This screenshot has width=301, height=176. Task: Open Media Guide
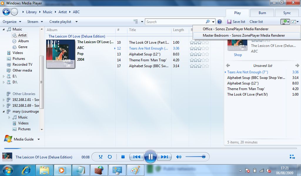click(x=24, y=139)
